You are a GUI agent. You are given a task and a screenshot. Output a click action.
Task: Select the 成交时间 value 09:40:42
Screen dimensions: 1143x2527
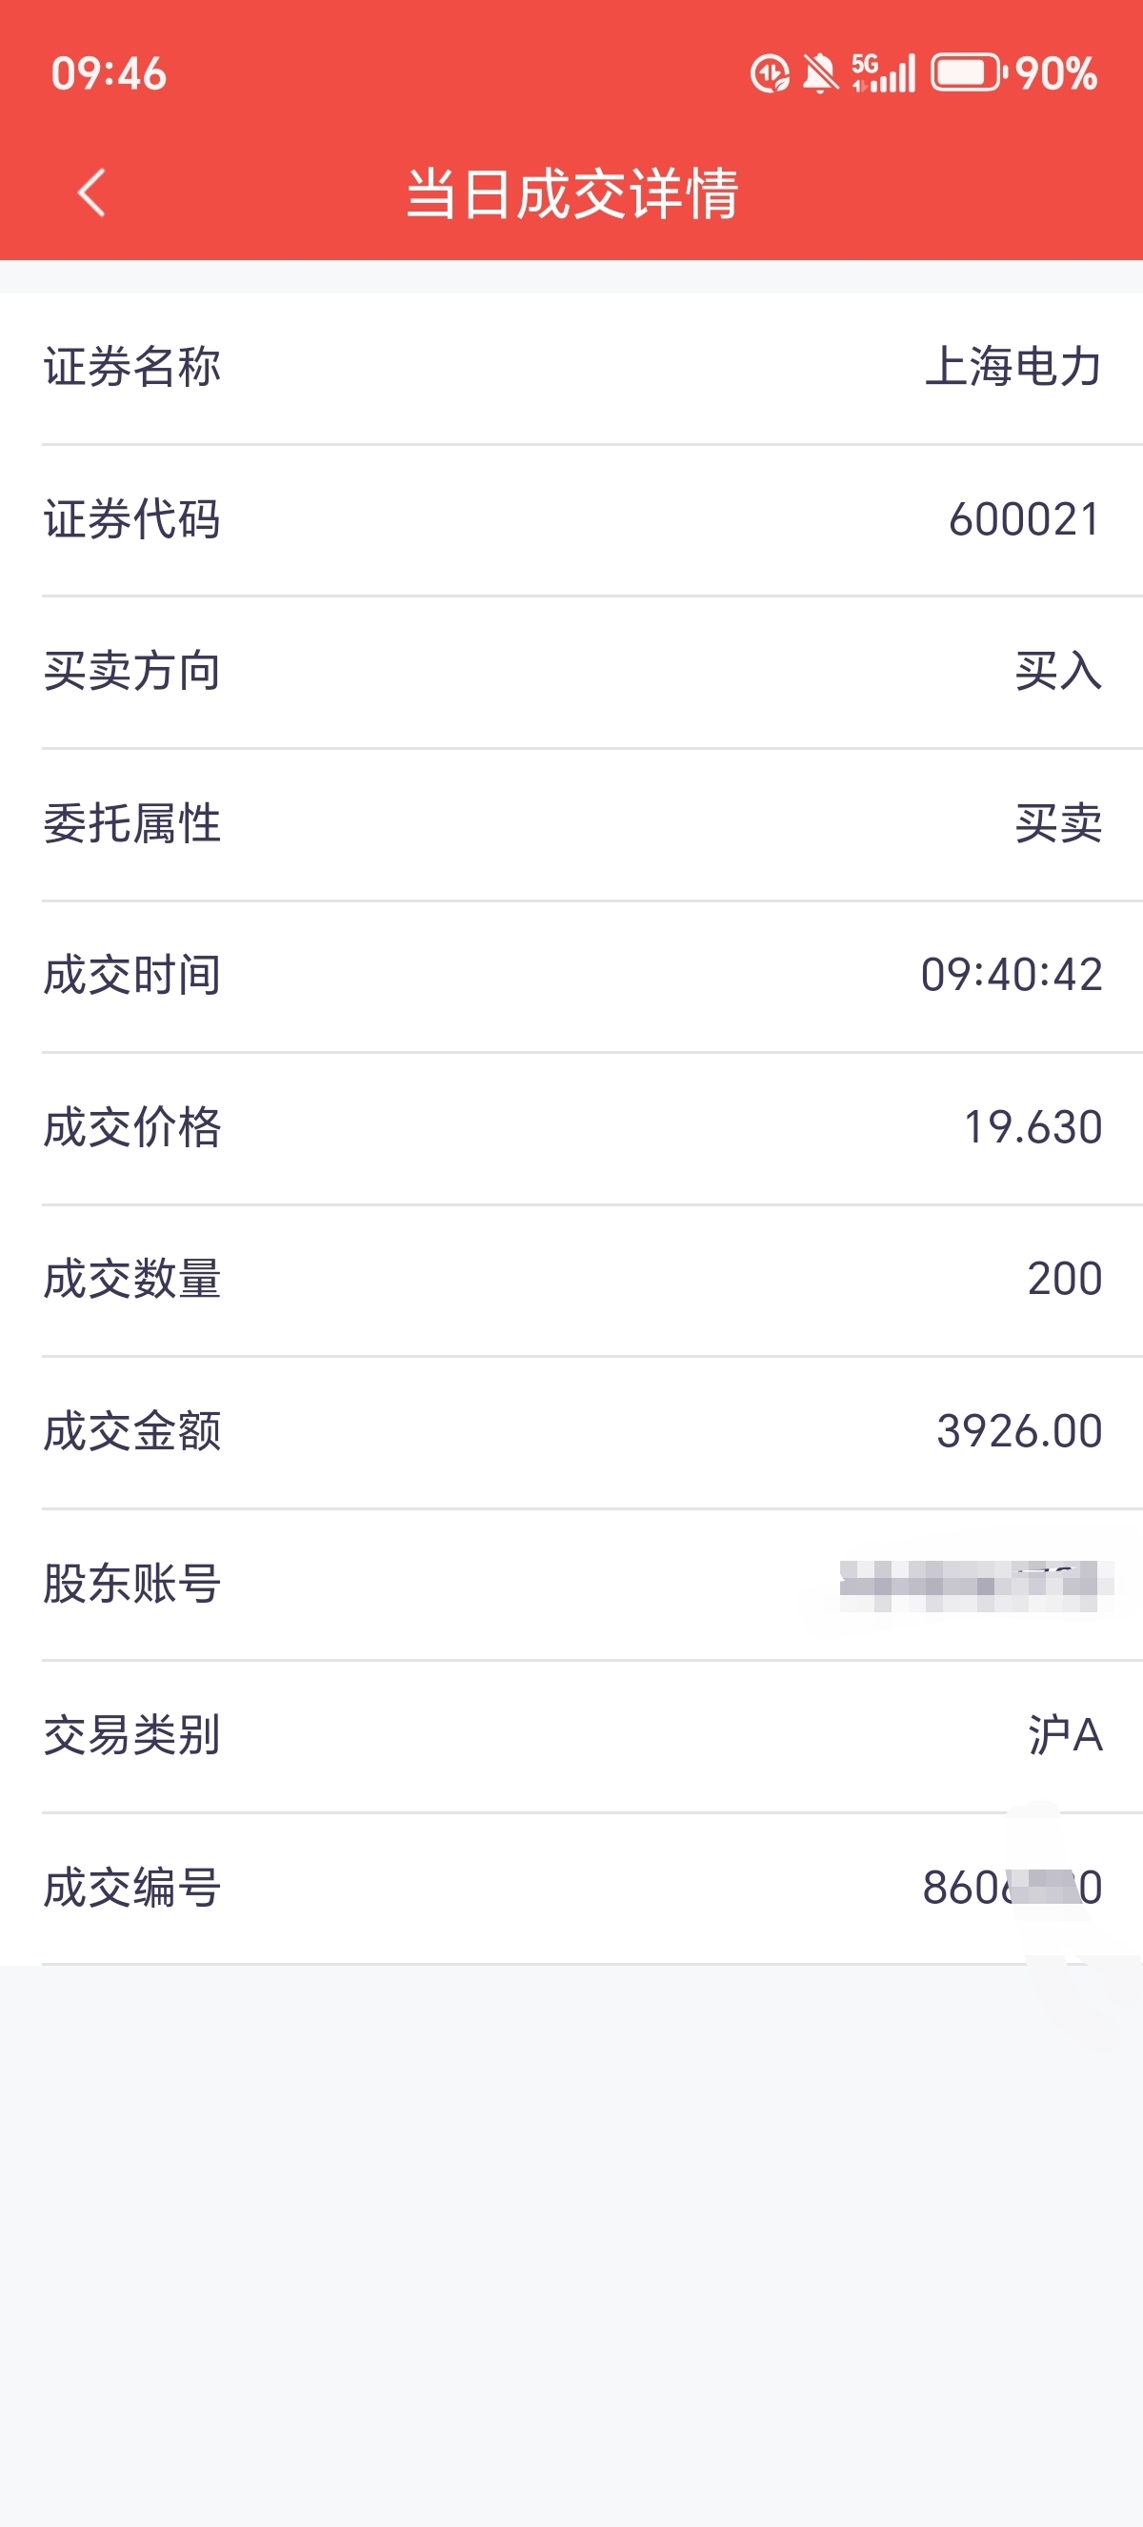point(1012,975)
